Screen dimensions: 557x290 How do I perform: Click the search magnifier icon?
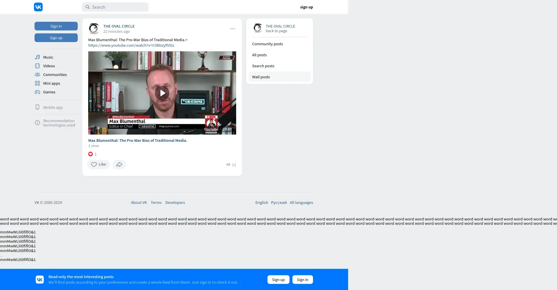(x=87, y=7)
